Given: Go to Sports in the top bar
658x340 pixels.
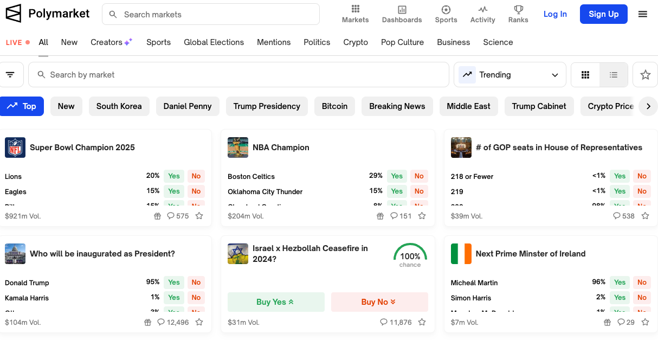Looking at the screenshot, I should click(446, 14).
